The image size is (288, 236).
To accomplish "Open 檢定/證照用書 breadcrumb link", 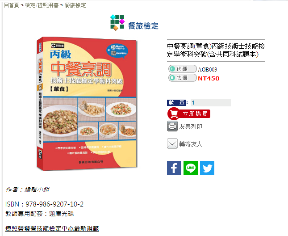I will point(42,5).
